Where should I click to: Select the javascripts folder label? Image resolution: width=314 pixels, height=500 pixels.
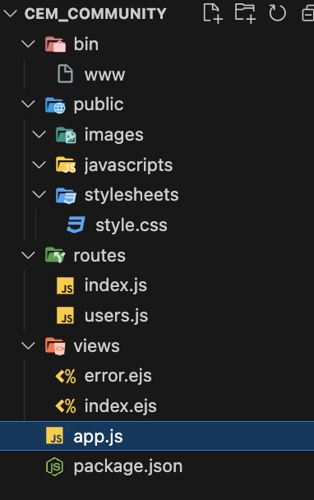(x=128, y=165)
